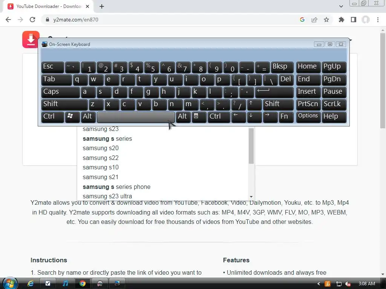Open the network tray icon
The width and height of the screenshot is (386, 289).
click(x=339, y=284)
